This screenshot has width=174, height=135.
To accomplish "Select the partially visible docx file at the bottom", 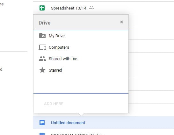I will click(104, 133).
